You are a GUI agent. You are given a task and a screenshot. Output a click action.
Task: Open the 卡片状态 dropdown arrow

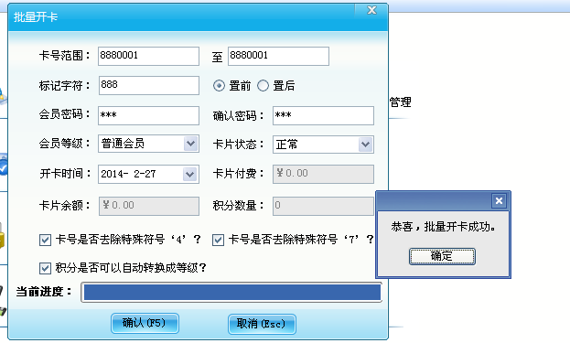coord(365,145)
